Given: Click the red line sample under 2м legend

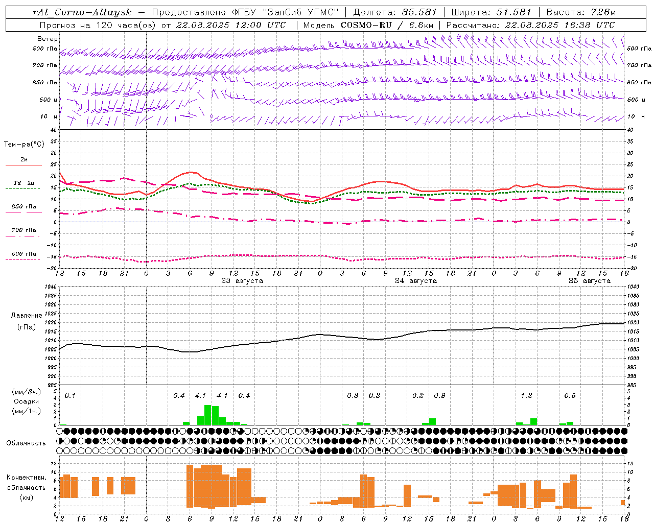Looking at the screenshot, I should [x=24, y=165].
